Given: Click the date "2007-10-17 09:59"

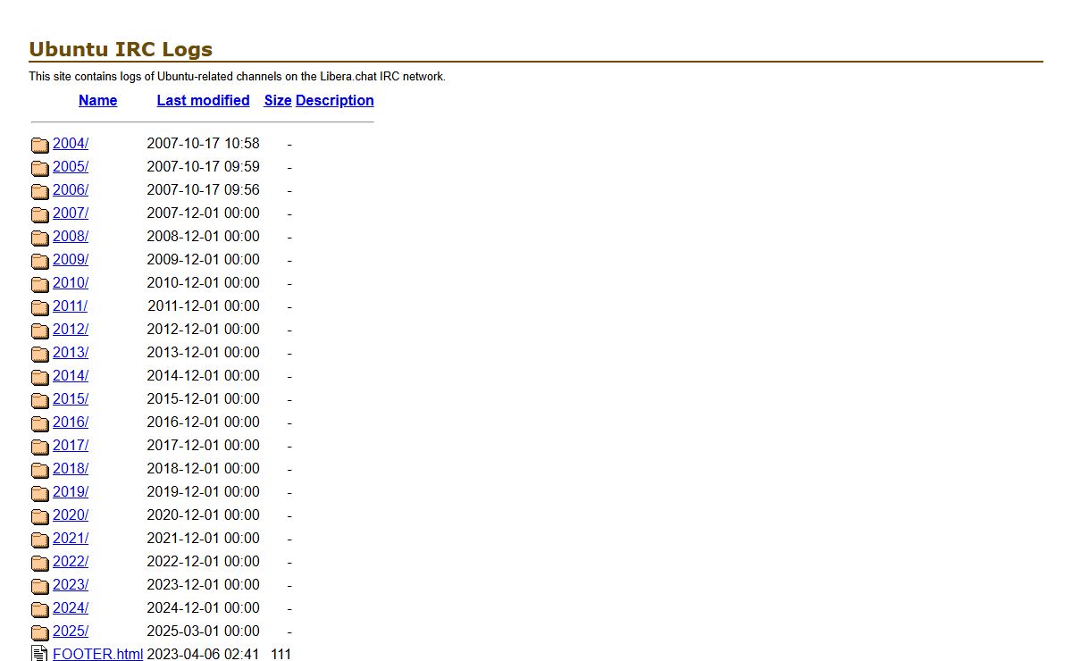Looking at the screenshot, I should [x=204, y=167].
